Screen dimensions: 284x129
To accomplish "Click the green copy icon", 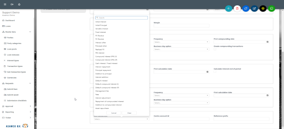I will pos(271,8).
